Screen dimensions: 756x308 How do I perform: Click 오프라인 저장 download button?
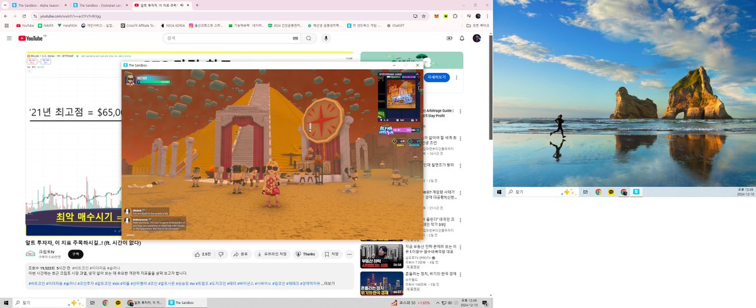(273, 254)
